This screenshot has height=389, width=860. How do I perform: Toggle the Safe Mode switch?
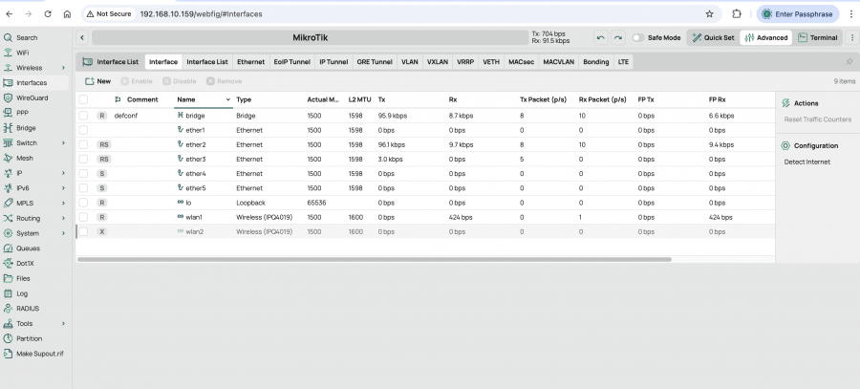pos(638,37)
